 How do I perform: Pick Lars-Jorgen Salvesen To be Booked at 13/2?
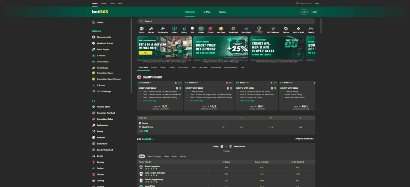297,174
